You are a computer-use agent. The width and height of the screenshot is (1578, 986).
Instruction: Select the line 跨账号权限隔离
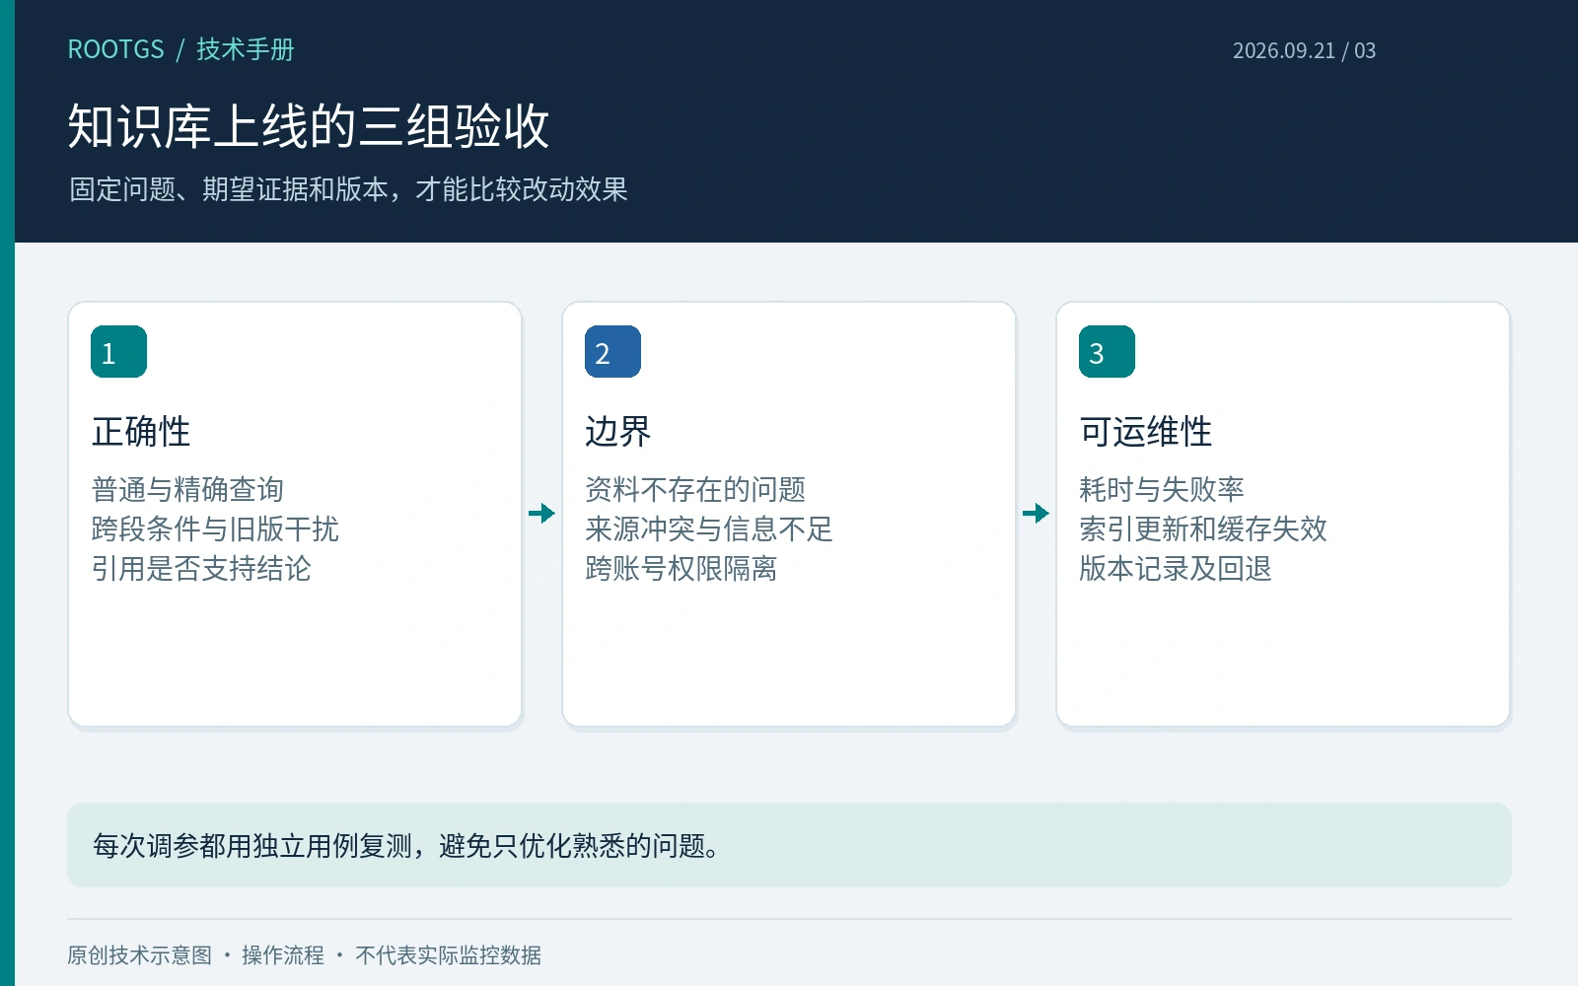click(681, 568)
